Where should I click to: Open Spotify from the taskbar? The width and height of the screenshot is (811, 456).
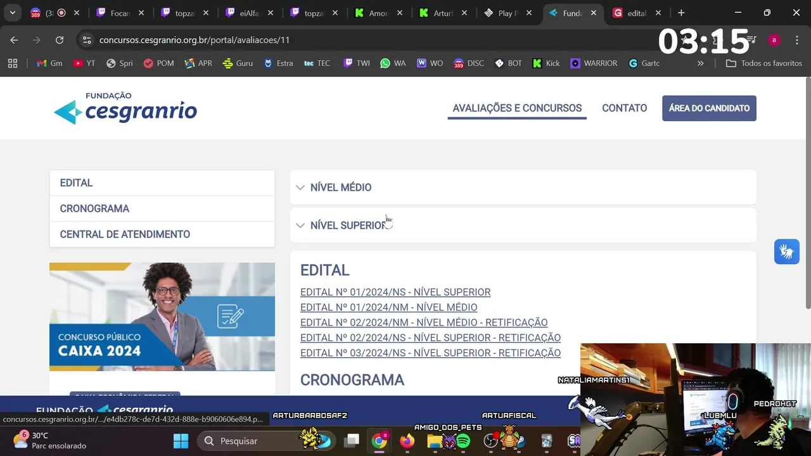click(463, 441)
